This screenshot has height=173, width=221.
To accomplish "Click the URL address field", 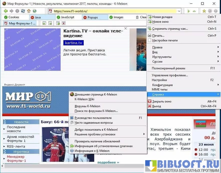I will (114, 11).
